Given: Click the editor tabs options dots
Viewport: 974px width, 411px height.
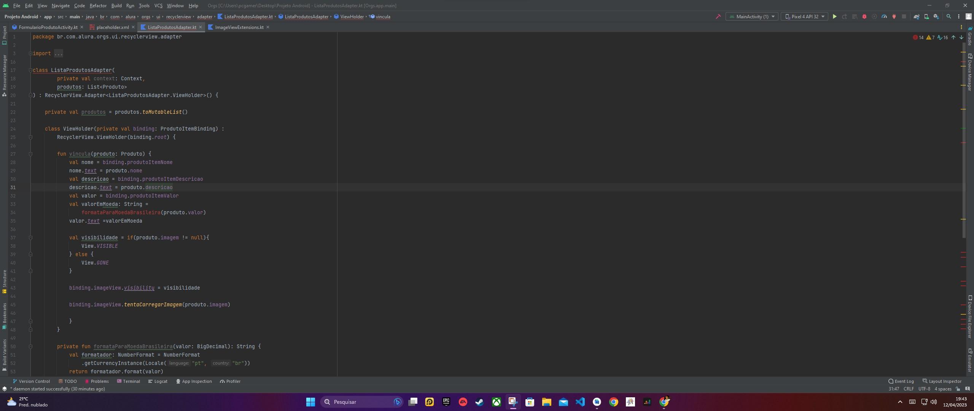Looking at the screenshot, I should 961,27.
